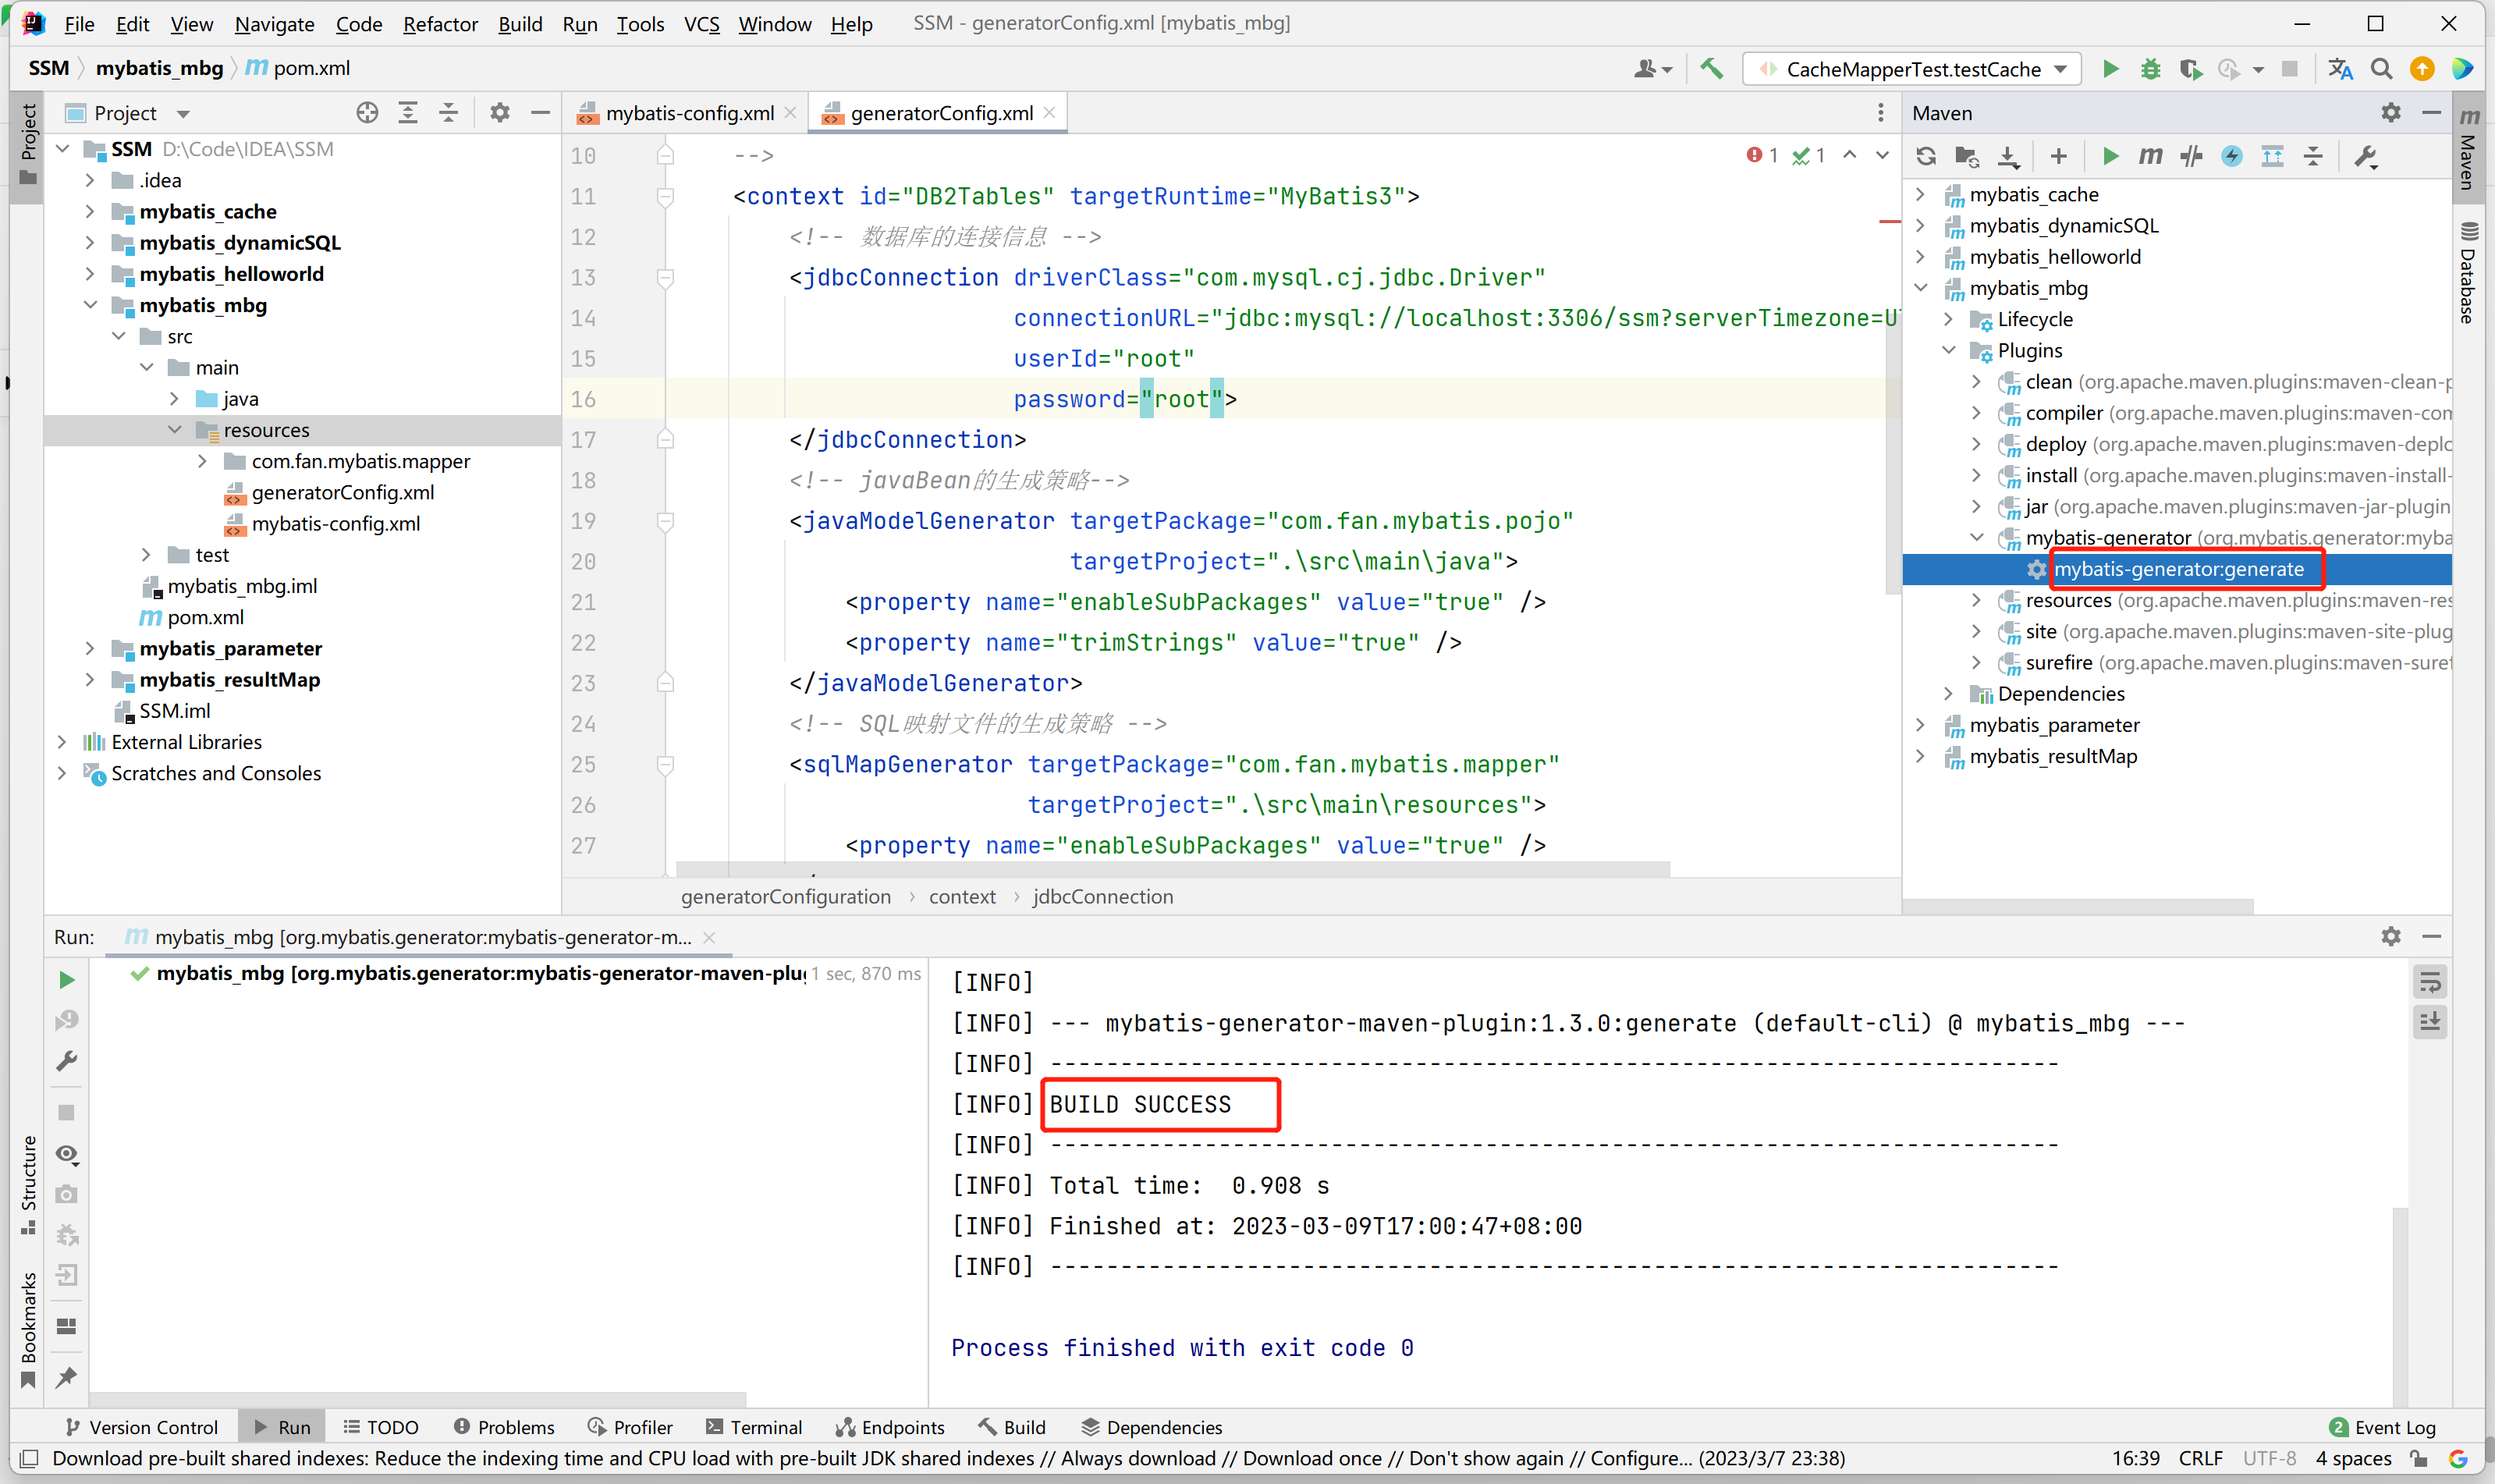Open Project panel gear options
Screen dimensions: 2495x1484
point(500,113)
